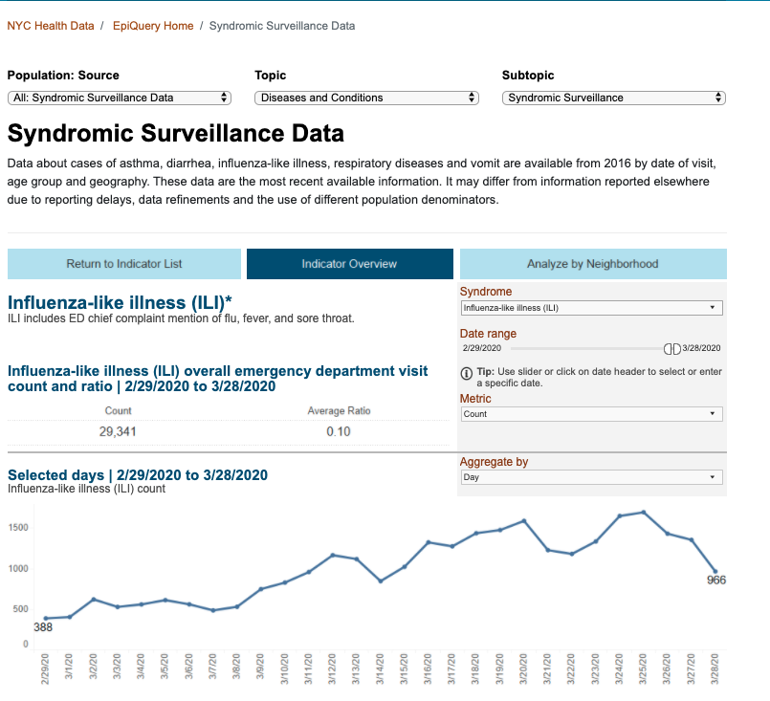Click the chart data point for 3/12/20

(333, 556)
